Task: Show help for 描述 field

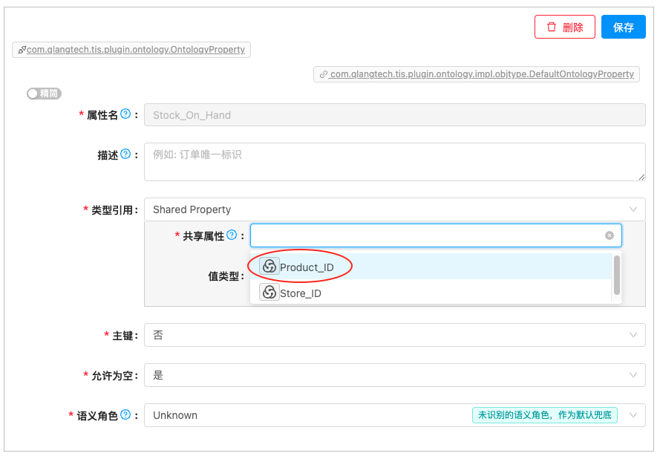Action: pyautogui.click(x=125, y=154)
